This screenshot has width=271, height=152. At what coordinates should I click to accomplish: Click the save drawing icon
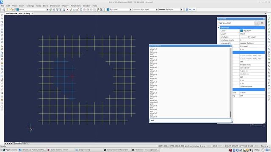pyautogui.click(x=187, y=10)
